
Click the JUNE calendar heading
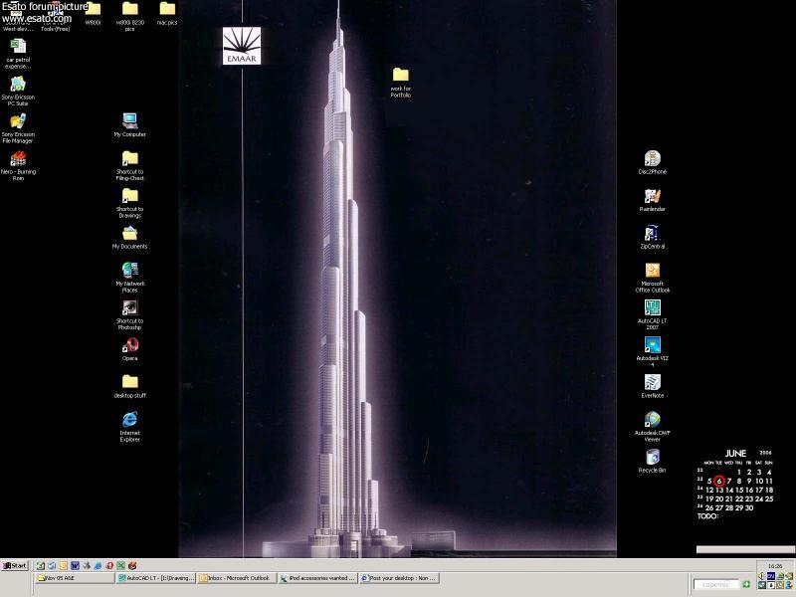[735, 454]
